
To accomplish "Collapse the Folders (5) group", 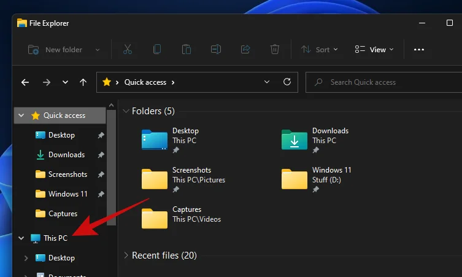I will point(126,111).
